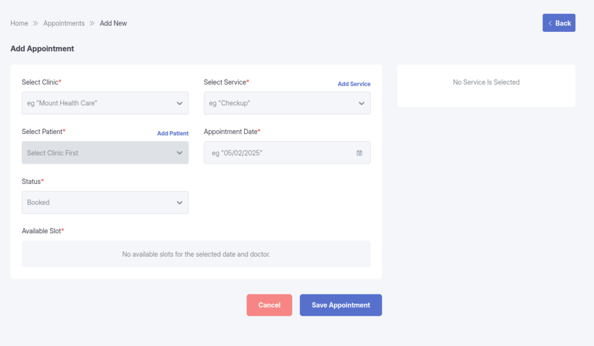Click the chevron arrow in Status field
Screen dimensions: 594x346
[x=179, y=203]
